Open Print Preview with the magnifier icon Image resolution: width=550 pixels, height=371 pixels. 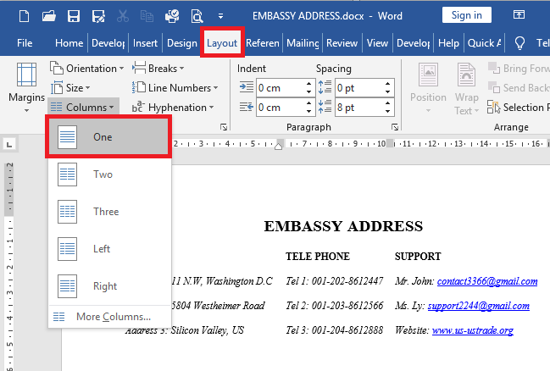[197, 16]
